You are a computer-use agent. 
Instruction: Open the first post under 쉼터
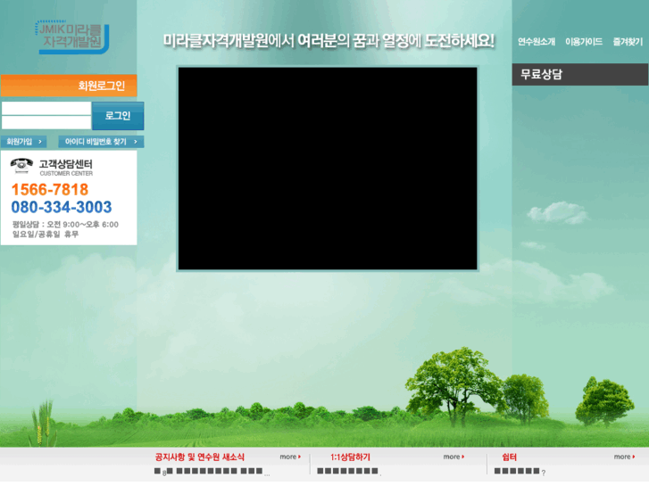click(520, 471)
